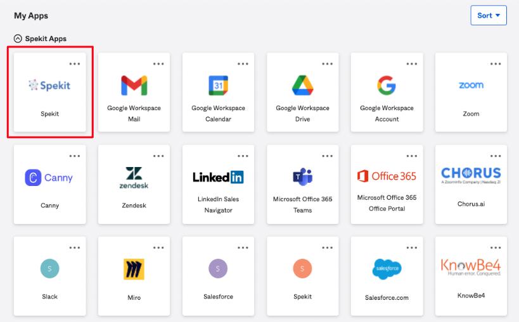Screen dimensions: 519x322
Task: Click the 'Miro' tile label
Action: tap(134, 297)
